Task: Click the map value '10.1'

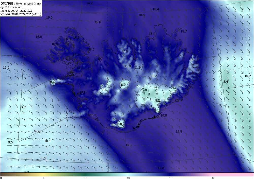Action: (x=48, y=141)
